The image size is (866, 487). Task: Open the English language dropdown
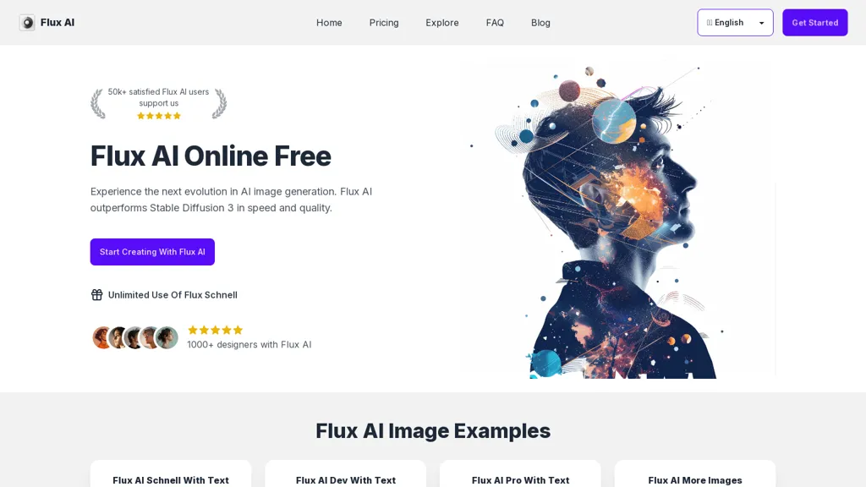(735, 23)
